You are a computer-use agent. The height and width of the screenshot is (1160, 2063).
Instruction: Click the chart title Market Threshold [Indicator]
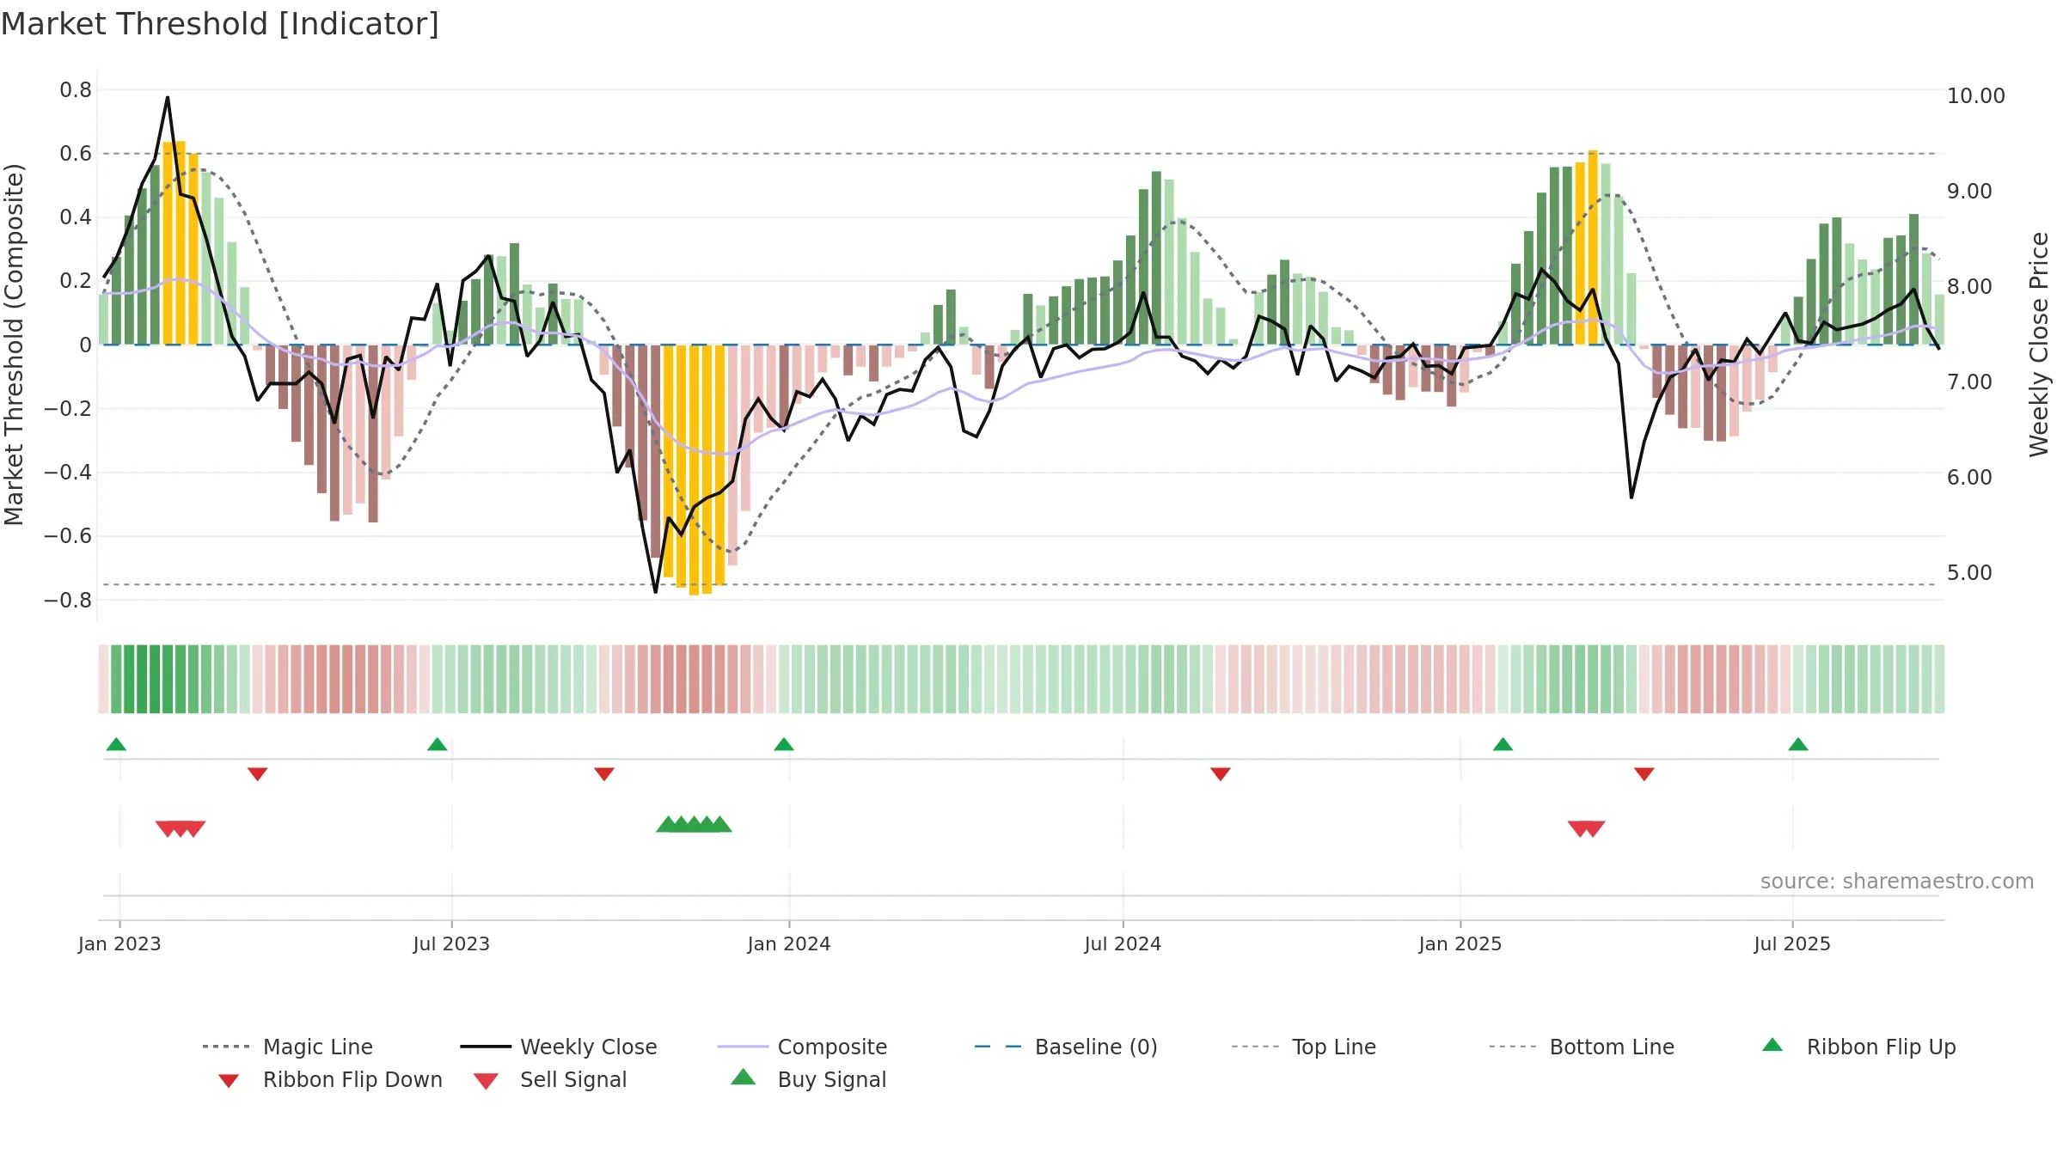click(x=220, y=24)
